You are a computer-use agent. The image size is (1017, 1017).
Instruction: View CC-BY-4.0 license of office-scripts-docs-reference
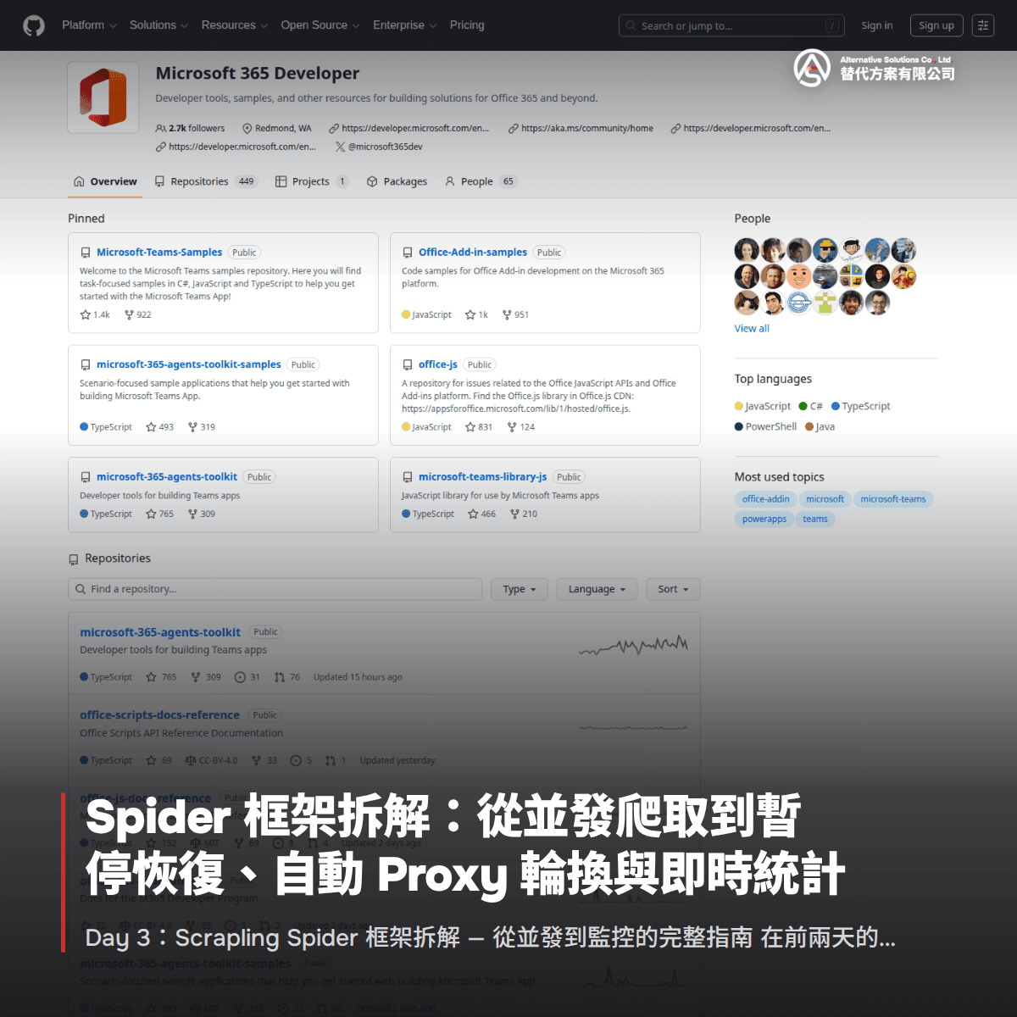pos(211,760)
